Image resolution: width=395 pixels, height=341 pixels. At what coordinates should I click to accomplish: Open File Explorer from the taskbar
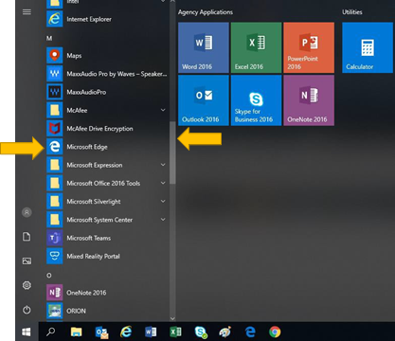(76, 332)
